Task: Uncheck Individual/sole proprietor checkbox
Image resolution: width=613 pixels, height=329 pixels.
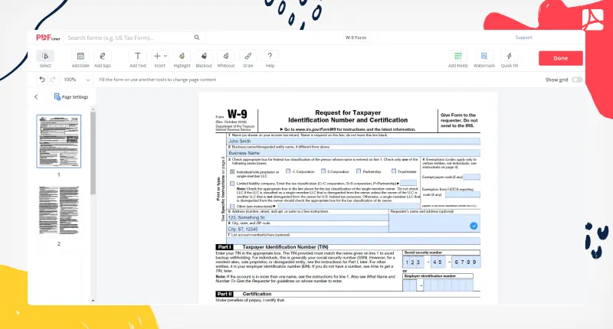Action: 232,171
